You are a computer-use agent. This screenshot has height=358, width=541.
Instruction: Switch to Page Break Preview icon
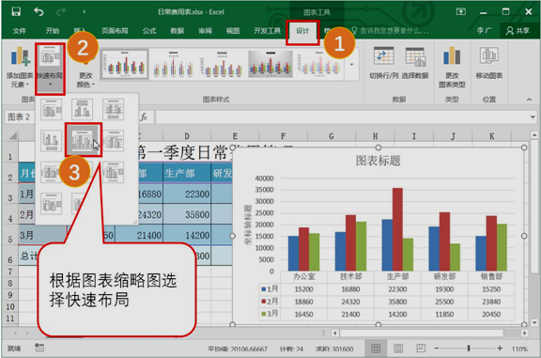(x=421, y=349)
